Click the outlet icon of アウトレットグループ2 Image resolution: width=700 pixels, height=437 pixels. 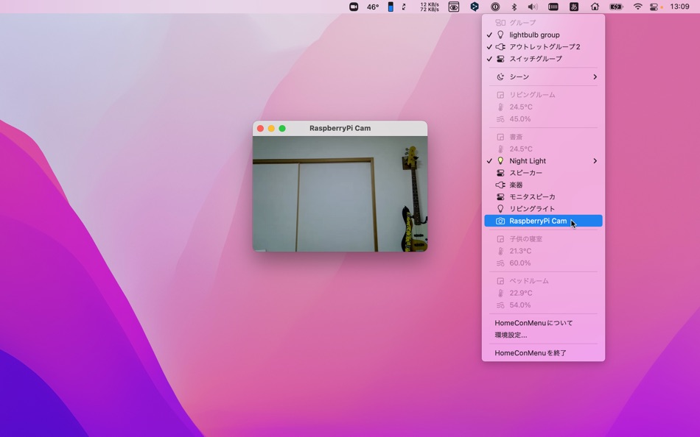[x=500, y=47]
